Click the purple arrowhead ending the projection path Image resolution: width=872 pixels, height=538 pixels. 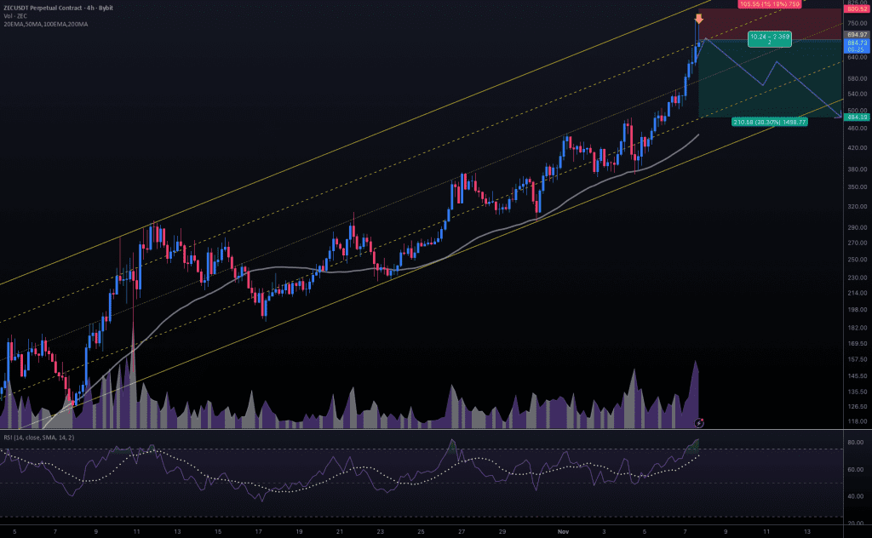click(838, 115)
